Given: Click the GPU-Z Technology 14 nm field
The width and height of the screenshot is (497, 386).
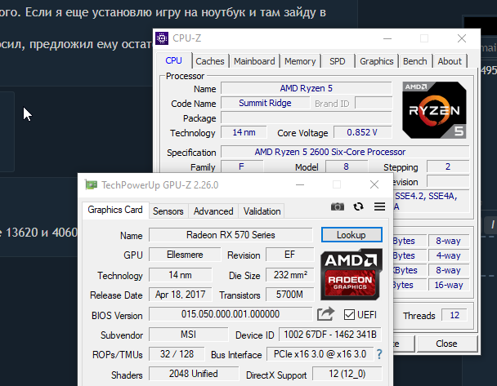Looking at the screenshot, I should pos(180,275).
